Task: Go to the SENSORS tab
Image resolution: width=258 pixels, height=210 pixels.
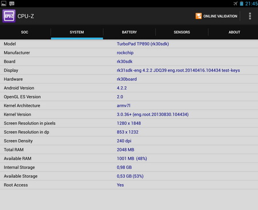Action: pos(182,32)
